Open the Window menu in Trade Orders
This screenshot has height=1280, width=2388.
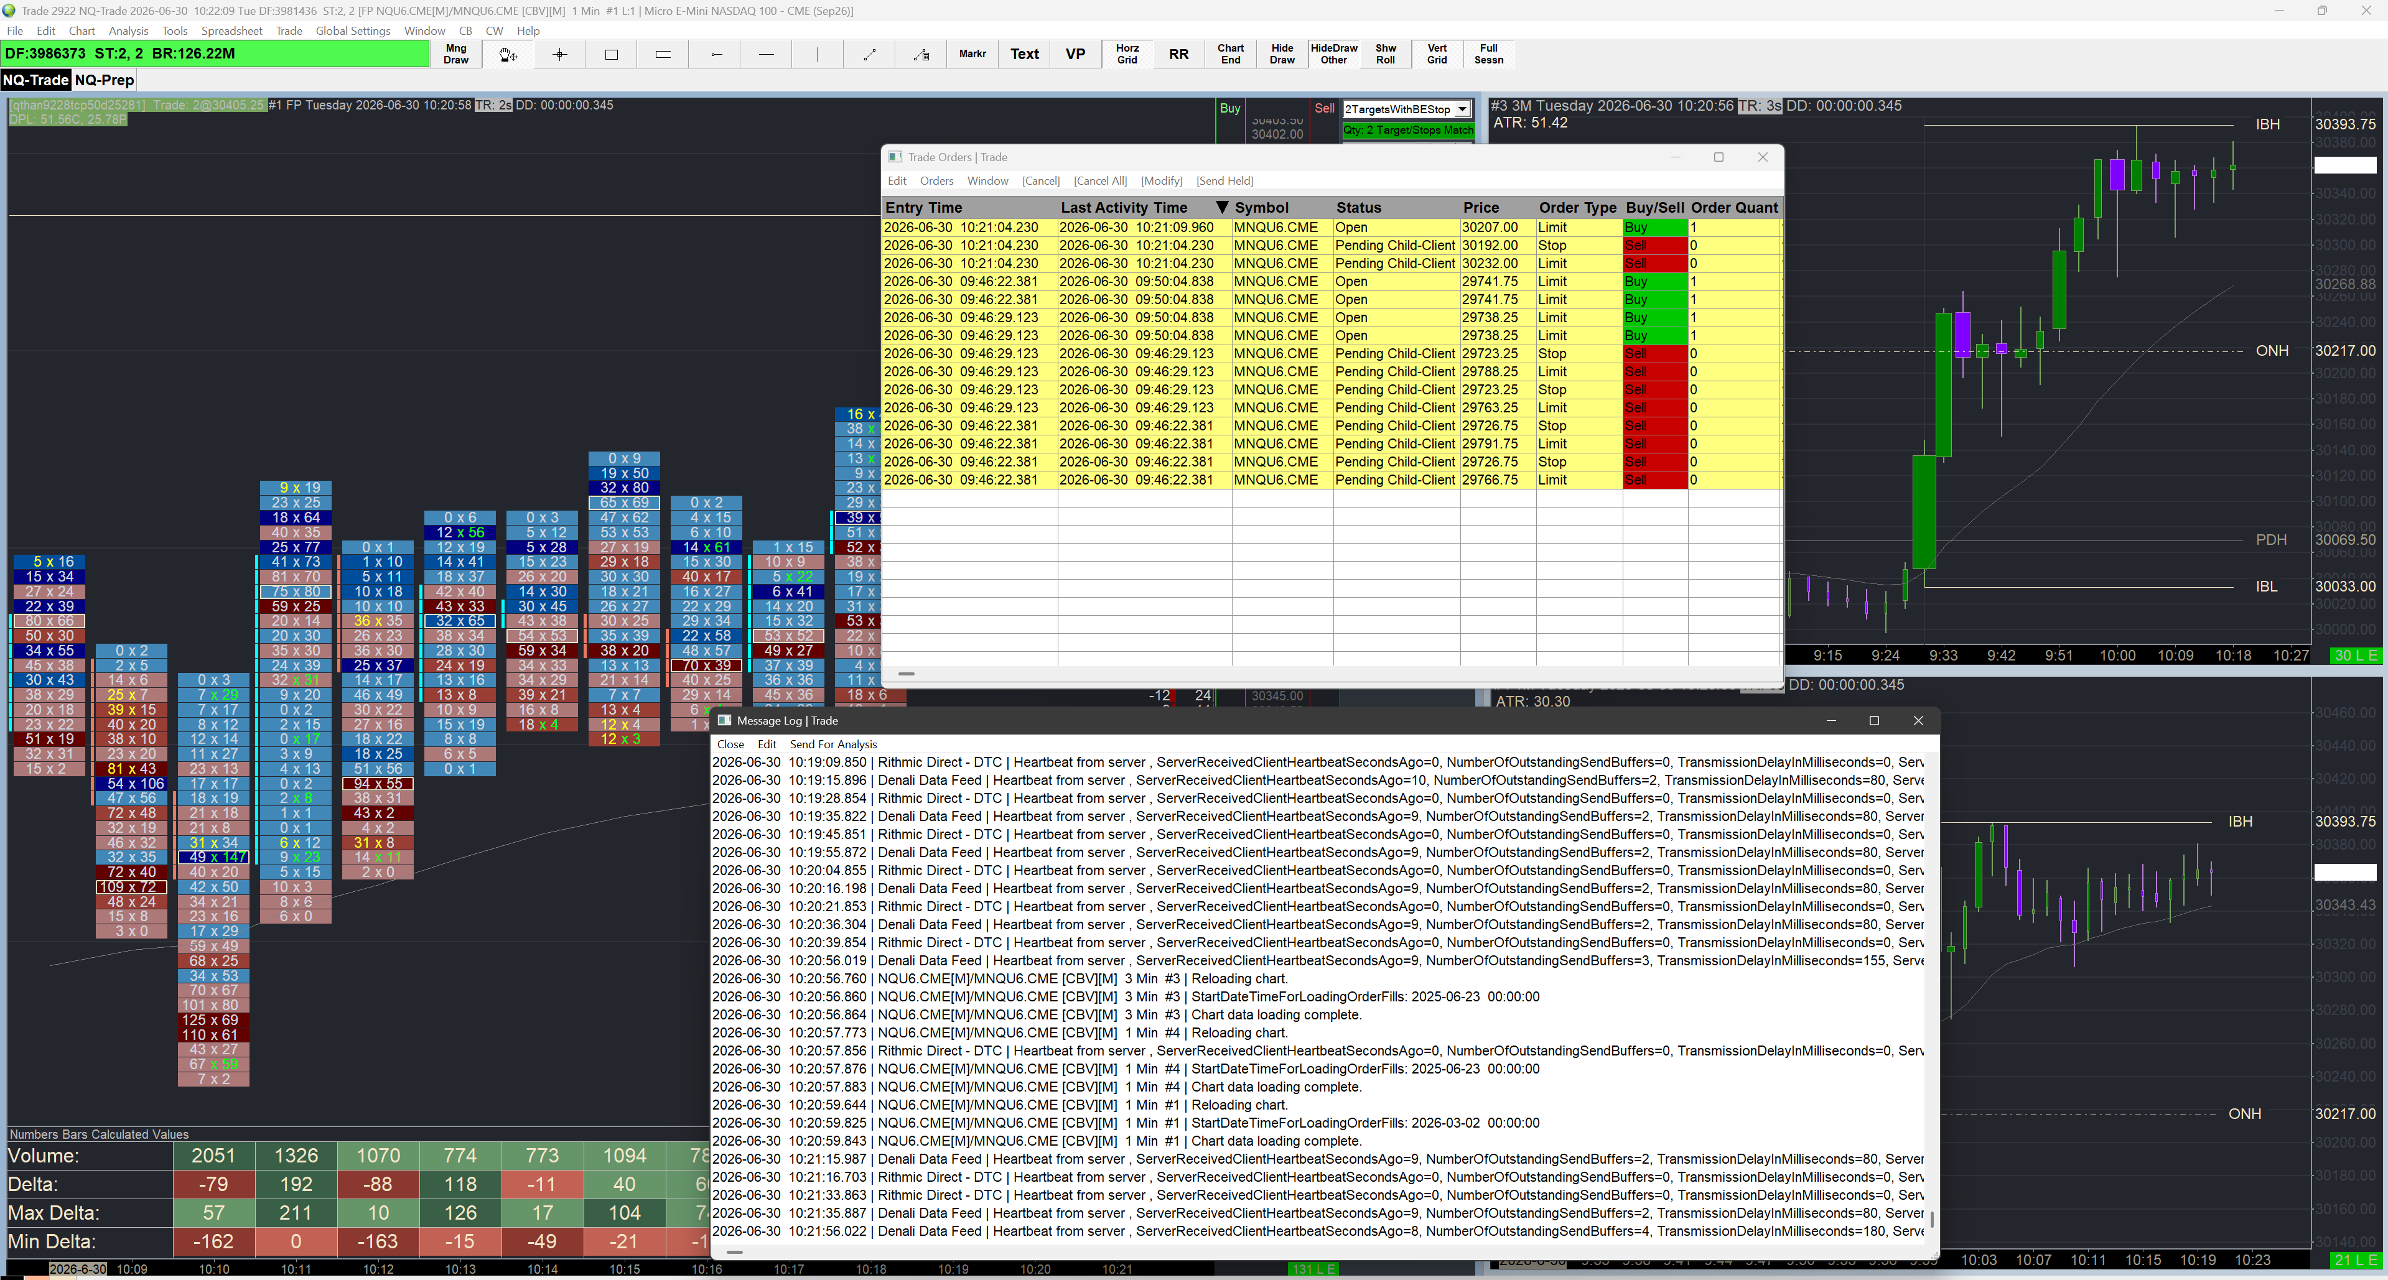coord(987,181)
